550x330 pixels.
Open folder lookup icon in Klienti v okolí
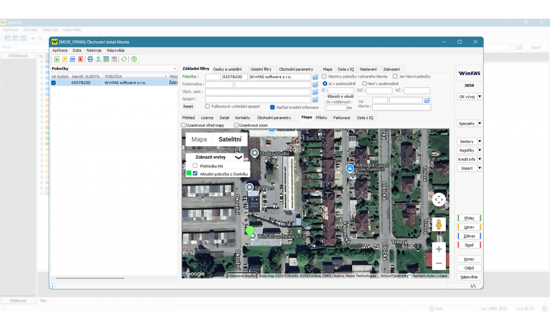427,100
